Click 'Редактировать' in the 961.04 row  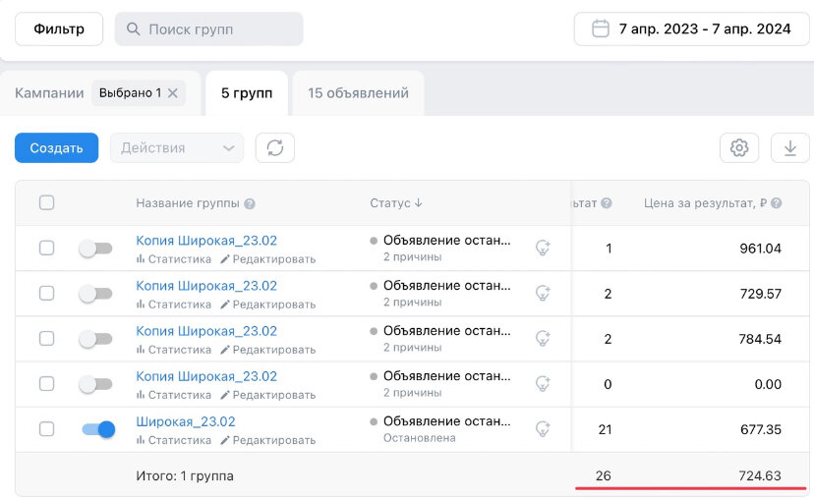(x=267, y=259)
